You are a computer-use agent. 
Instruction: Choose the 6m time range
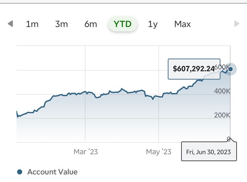91,24
